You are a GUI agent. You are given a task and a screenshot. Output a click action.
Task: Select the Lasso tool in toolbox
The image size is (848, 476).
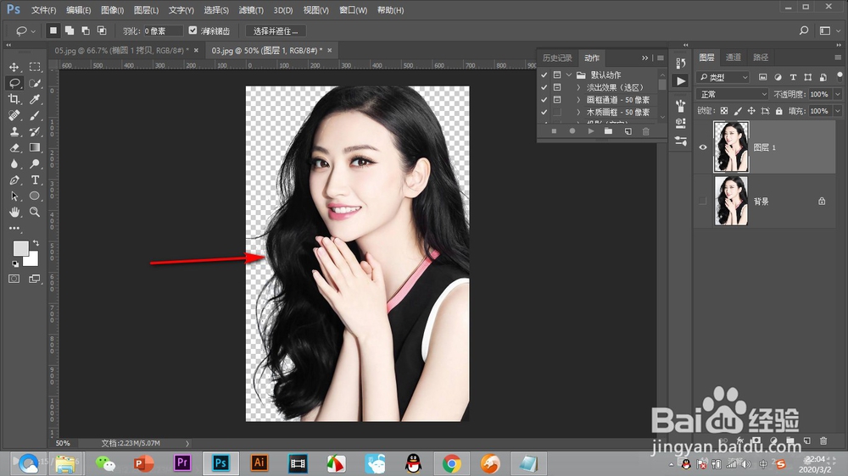click(x=14, y=83)
